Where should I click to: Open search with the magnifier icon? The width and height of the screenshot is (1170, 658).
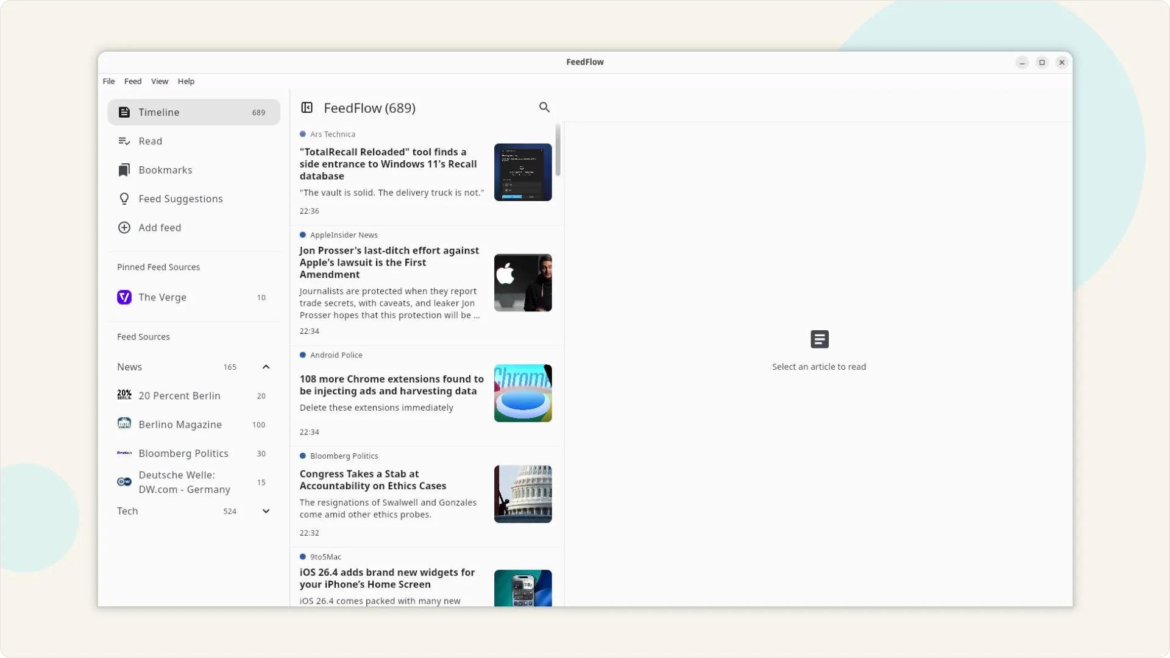coord(544,107)
